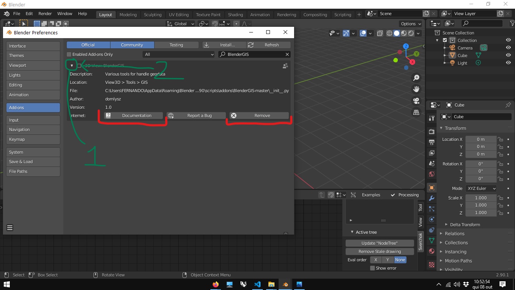This screenshot has width=515, height=290.
Task: Enable the Show error checkbox
Action: click(x=372, y=268)
